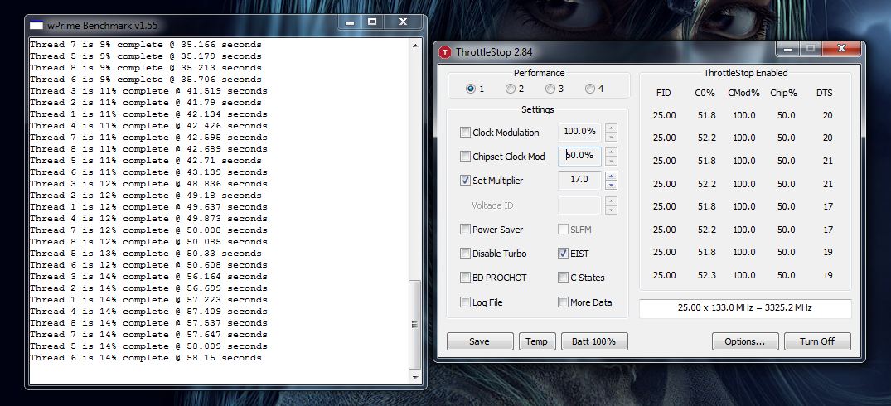Click the 'Thread 3 is 14% complete @ 56.164 seconds' line

(x=148, y=277)
